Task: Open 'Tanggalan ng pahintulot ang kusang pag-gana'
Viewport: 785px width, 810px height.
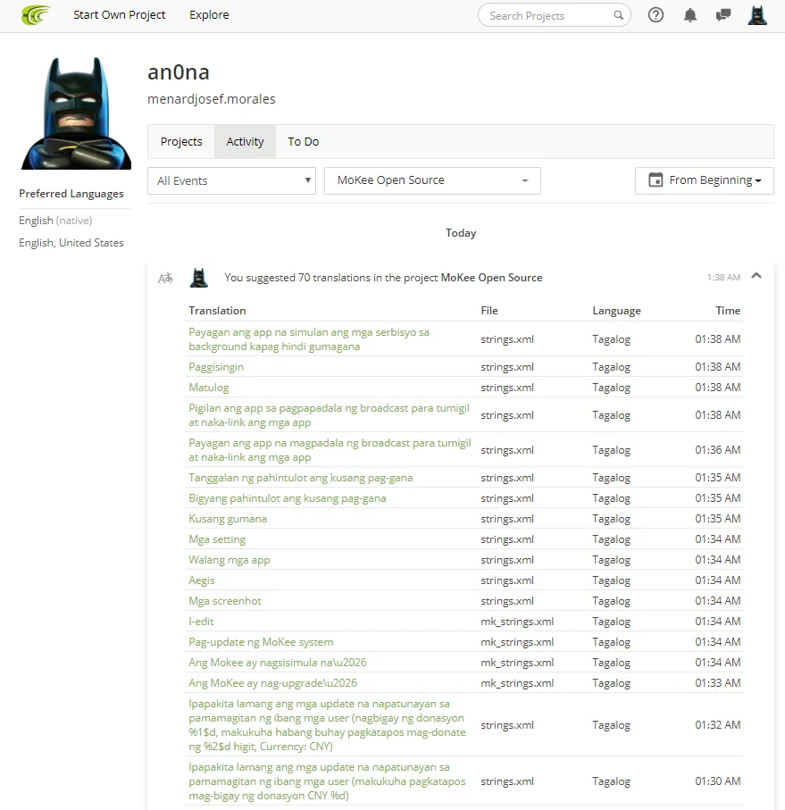Action: click(x=301, y=478)
